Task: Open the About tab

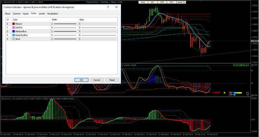Action: (7, 14)
